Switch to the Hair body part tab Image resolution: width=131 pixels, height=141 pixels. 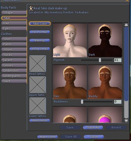pyautogui.click(x=14, y=23)
